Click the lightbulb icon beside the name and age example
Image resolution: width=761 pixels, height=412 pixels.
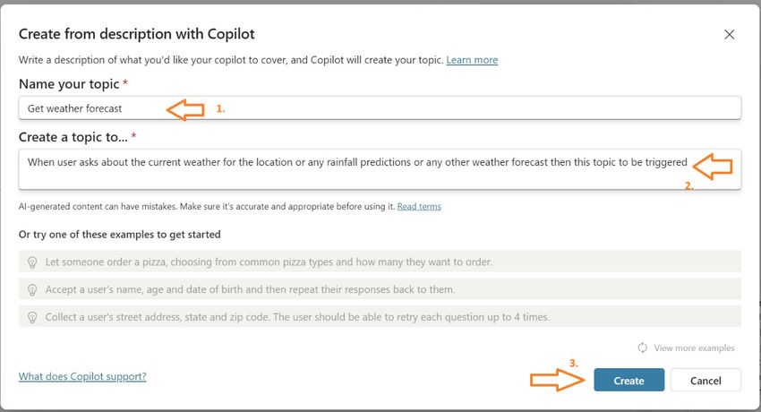pyautogui.click(x=32, y=290)
